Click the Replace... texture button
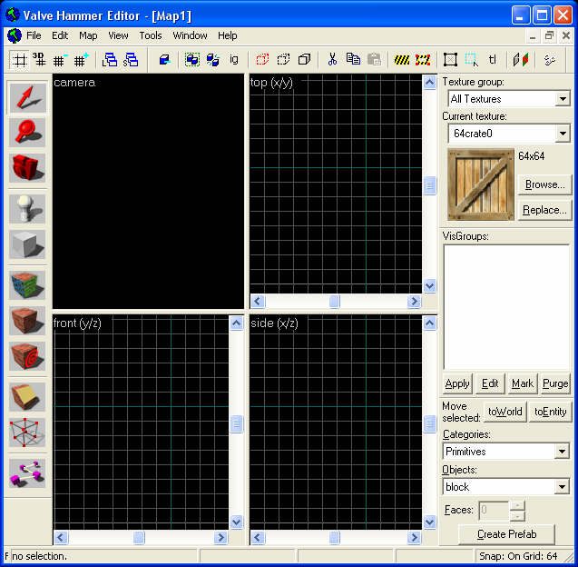 coord(544,210)
